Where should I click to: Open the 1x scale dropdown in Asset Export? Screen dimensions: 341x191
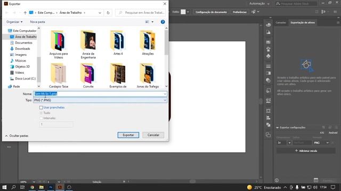(x=289, y=143)
